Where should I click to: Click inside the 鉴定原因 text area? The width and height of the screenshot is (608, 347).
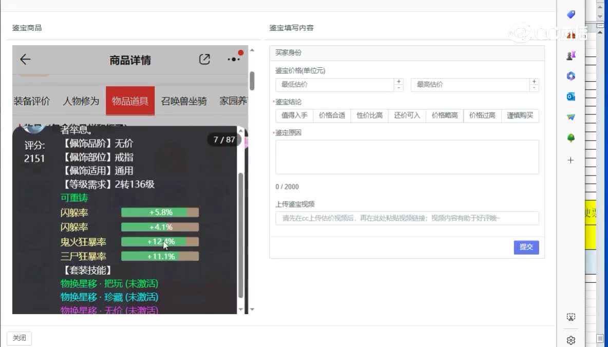point(407,157)
